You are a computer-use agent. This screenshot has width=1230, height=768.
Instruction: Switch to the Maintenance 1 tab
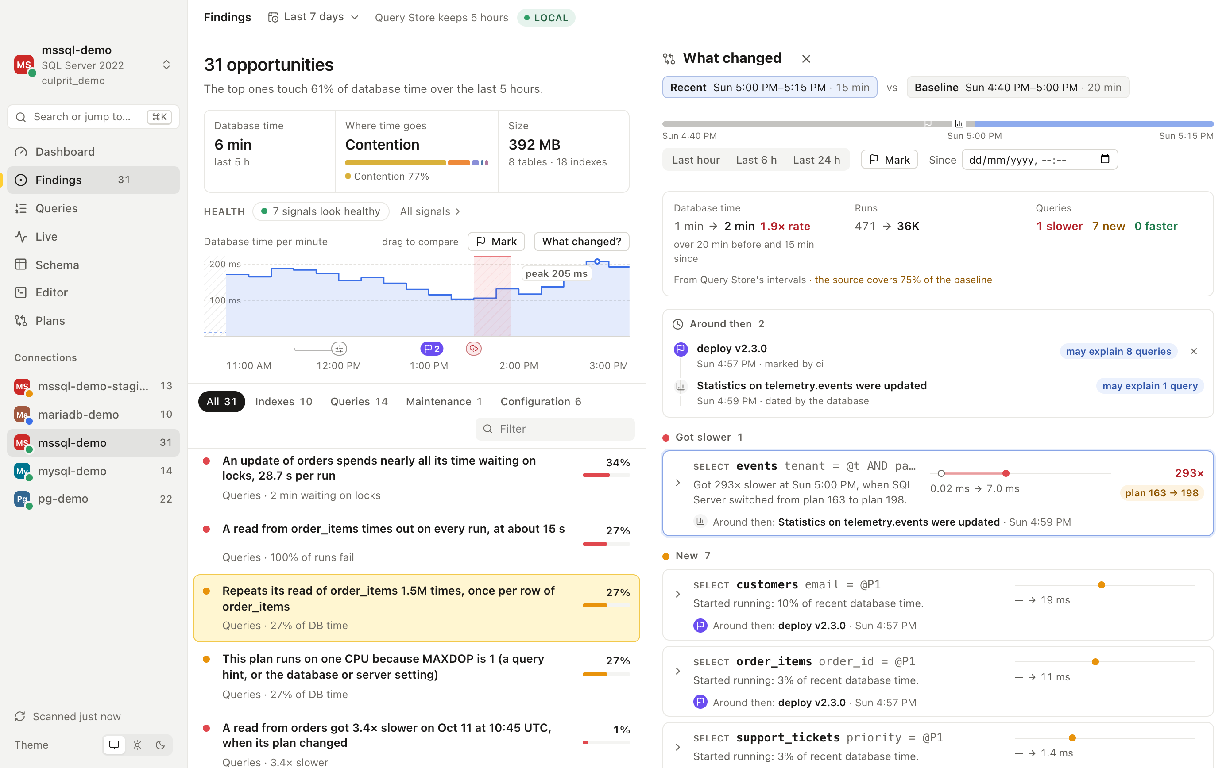[x=444, y=401]
